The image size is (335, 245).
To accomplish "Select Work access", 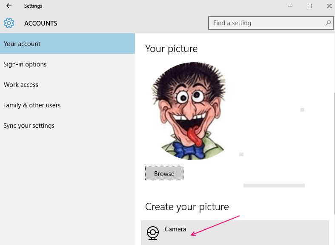I will (67, 85).
